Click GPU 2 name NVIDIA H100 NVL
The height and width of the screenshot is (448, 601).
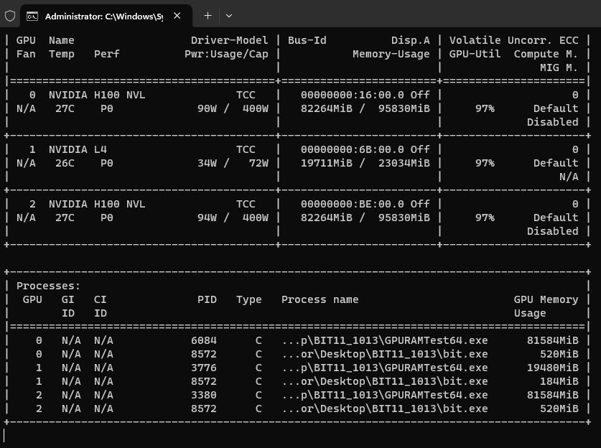97,204
